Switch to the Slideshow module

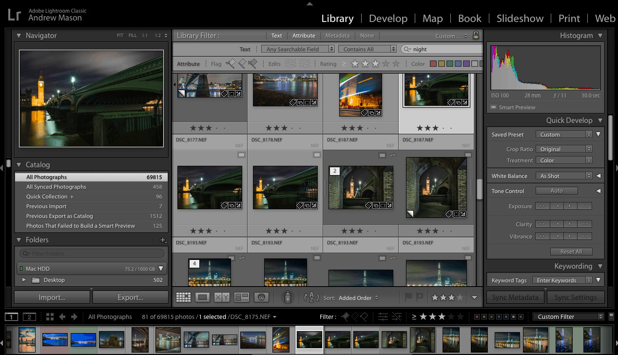[520, 19]
